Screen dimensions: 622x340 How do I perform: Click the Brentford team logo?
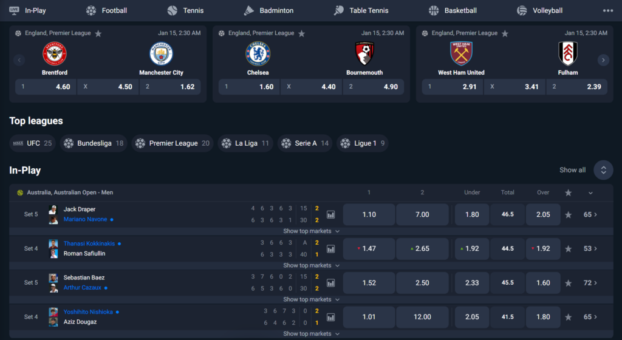tap(55, 53)
